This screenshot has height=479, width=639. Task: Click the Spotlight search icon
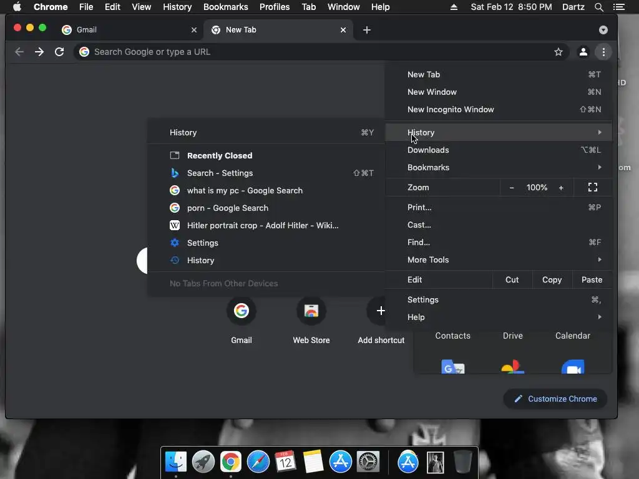click(x=598, y=7)
